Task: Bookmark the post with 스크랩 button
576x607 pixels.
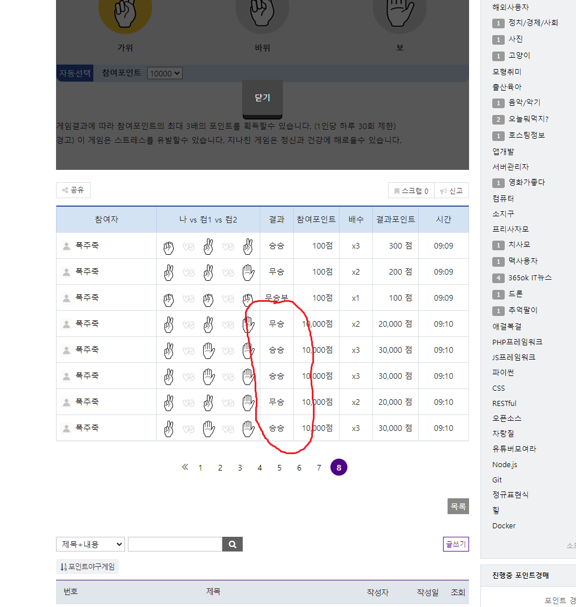Action: (411, 191)
